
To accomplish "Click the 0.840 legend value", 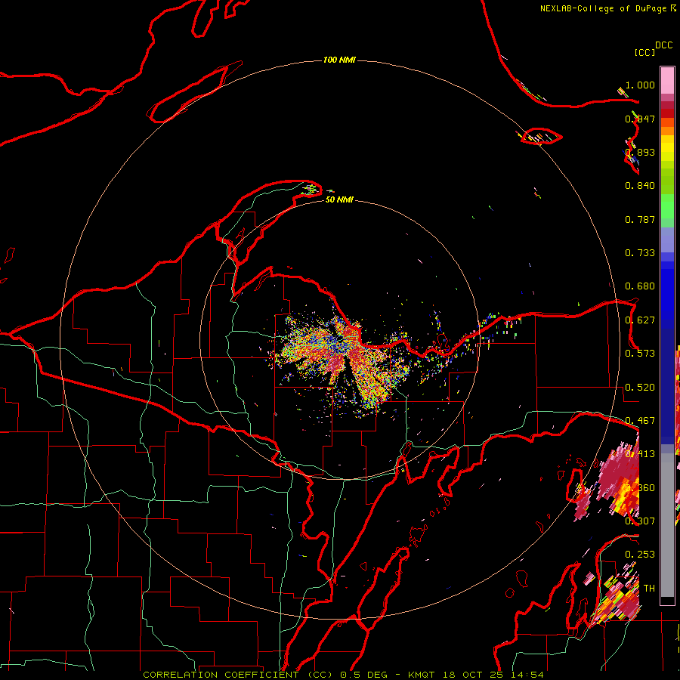I will click(640, 186).
